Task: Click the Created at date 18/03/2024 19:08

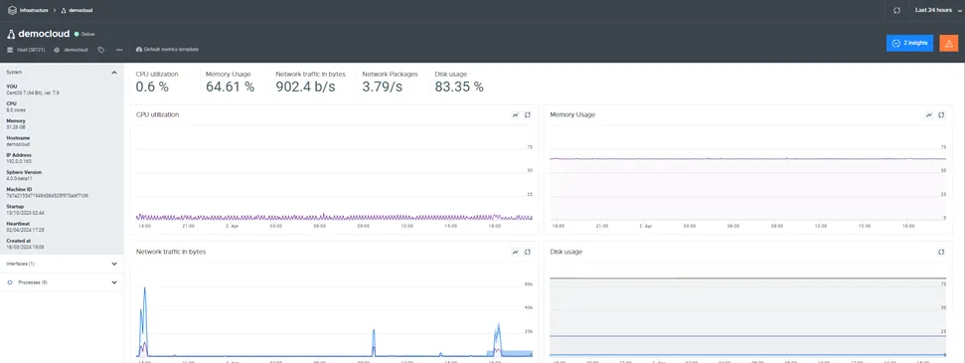Action: [25, 247]
